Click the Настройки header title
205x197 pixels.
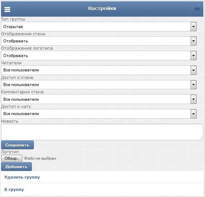pos(102,8)
